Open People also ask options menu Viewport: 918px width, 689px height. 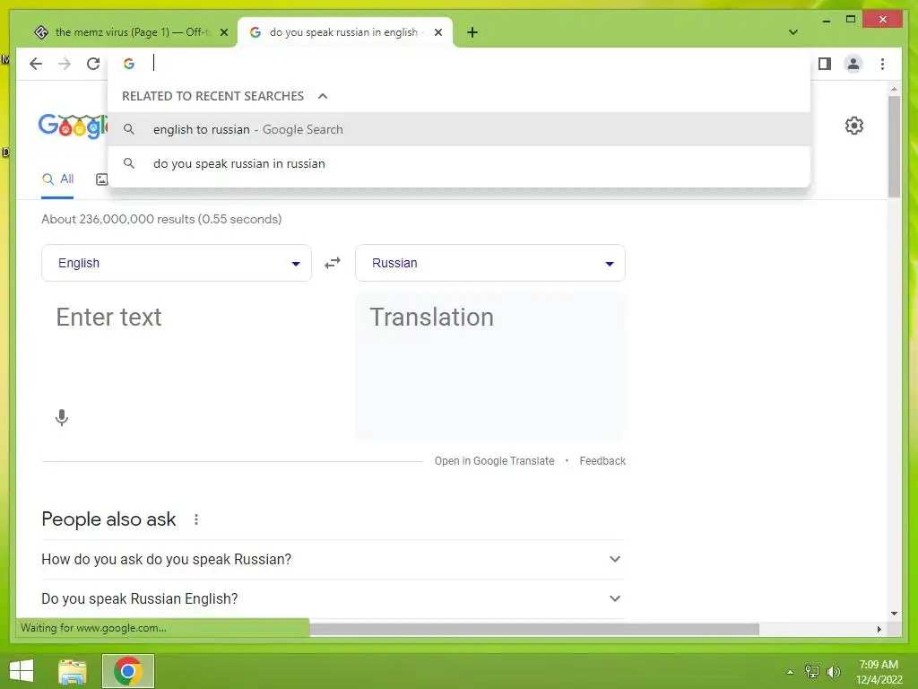(x=196, y=519)
